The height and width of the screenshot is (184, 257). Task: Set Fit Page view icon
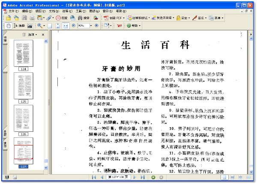(x=58, y=26)
